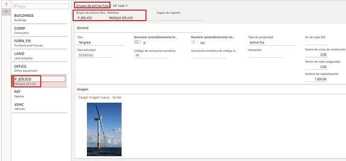The width and height of the screenshot is (346, 161).
Task: Select the PAT Patents group
Action: tap(39, 94)
